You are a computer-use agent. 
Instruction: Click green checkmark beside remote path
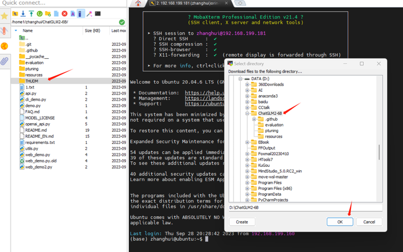(x=122, y=22)
